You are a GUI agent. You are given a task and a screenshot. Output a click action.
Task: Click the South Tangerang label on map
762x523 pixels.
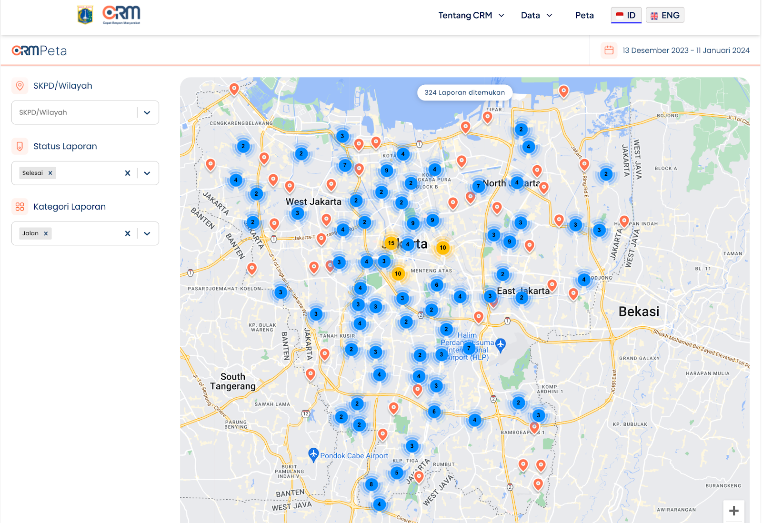pyautogui.click(x=233, y=382)
